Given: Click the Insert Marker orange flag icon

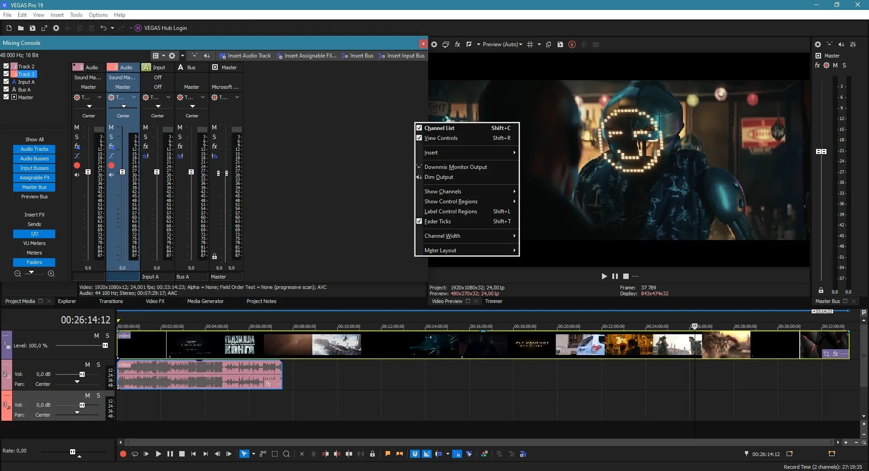Looking at the screenshot, I should (x=388, y=454).
